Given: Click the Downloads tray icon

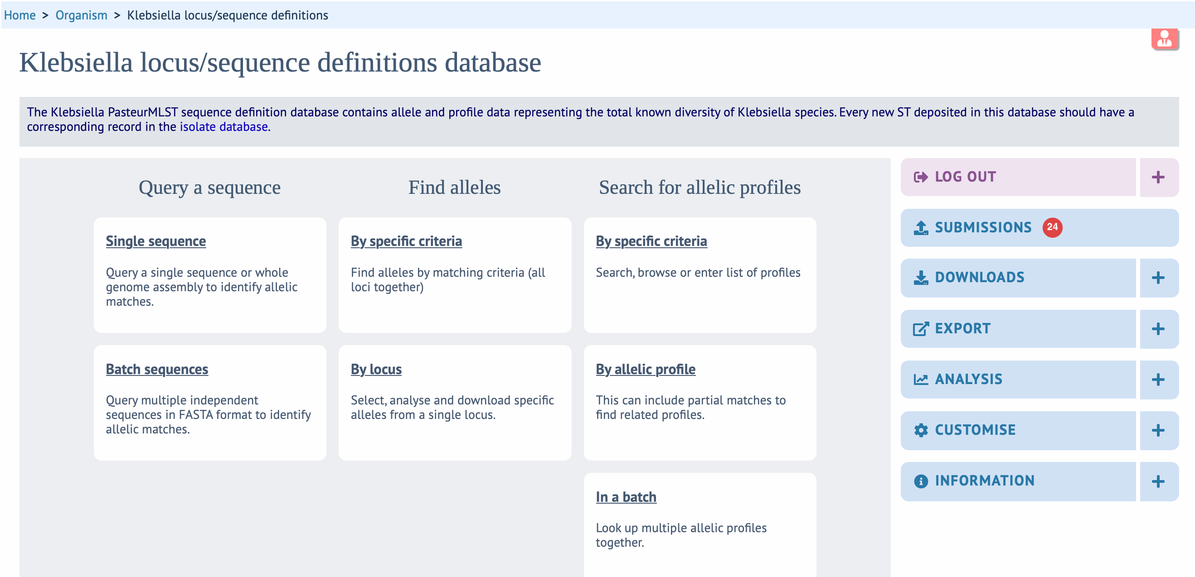Looking at the screenshot, I should click(920, 278).
